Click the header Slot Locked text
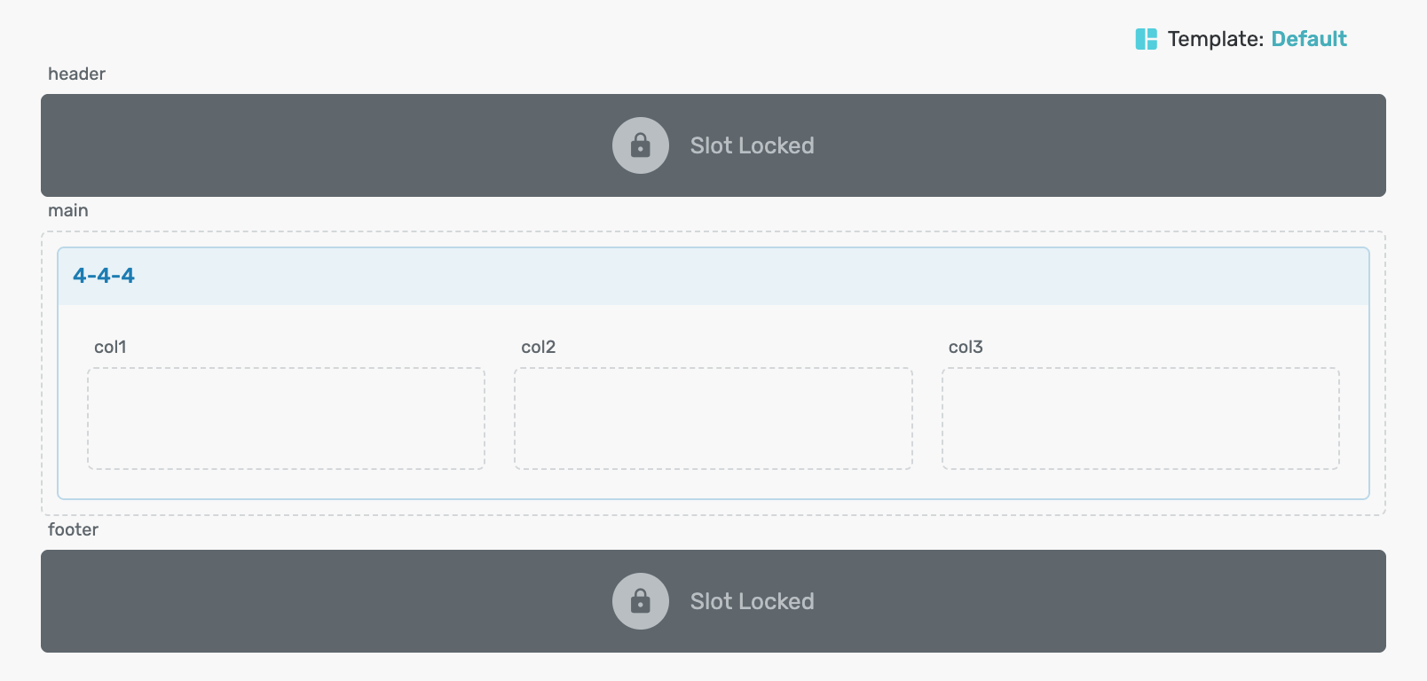Image resolution: width=1427 pixels, height=681 pixels. click(753, 145)
